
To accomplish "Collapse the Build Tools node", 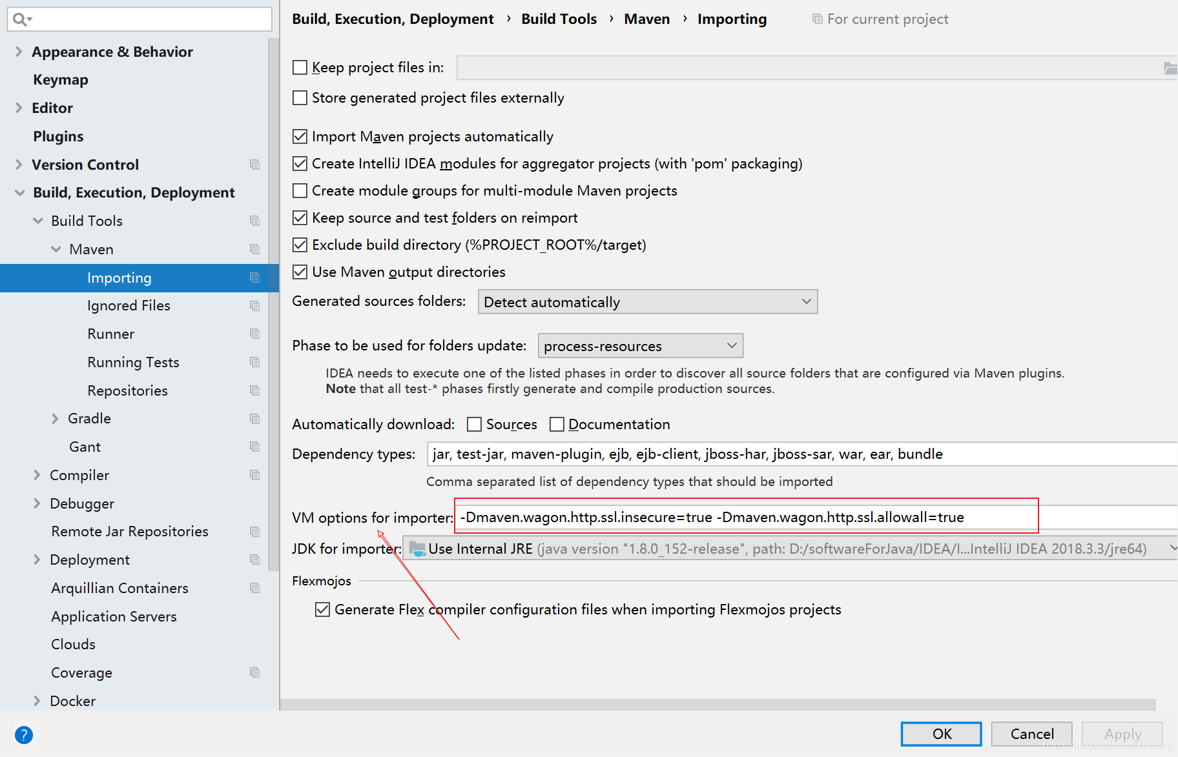I will [x=37, y=221].
